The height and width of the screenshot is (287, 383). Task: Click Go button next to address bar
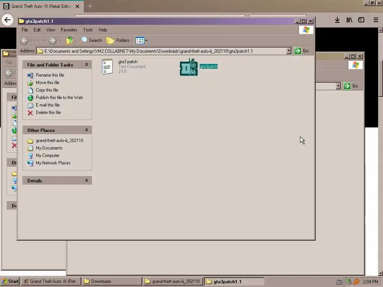[x=301, y=51]
